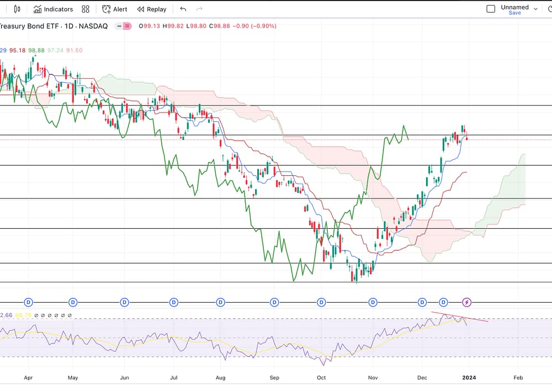
Task: Redo the last undone action
Action: point(199,9)
